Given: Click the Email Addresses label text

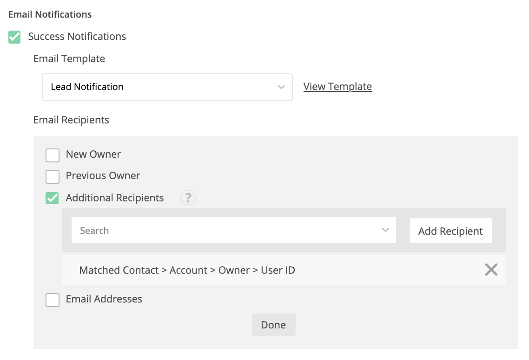Looking at the screenshot, I should pyautogui.click(x=104, y=299).
